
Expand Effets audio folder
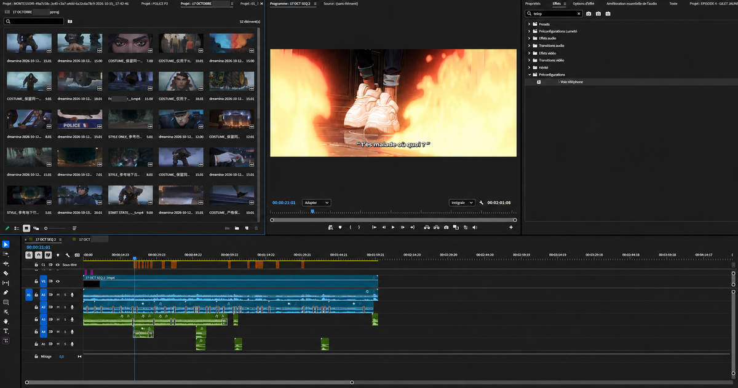point(529,38)
